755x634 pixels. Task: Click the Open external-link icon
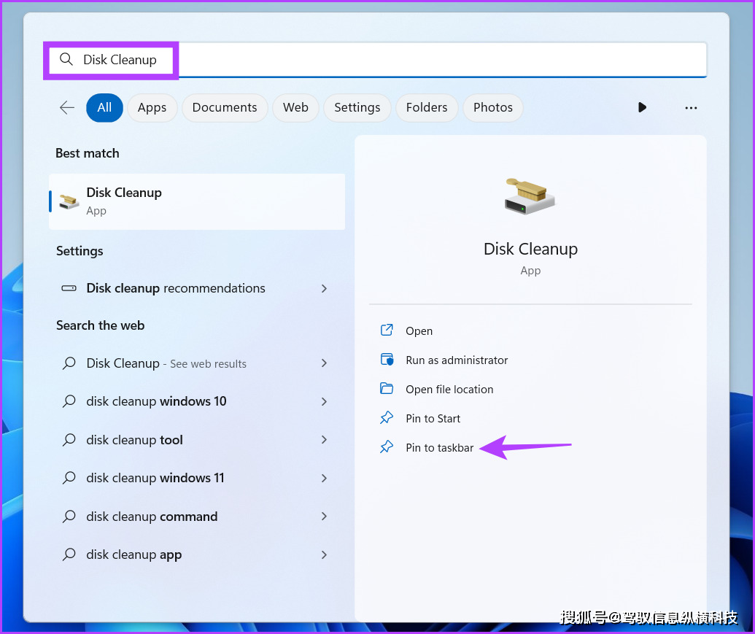pos(387,330)
